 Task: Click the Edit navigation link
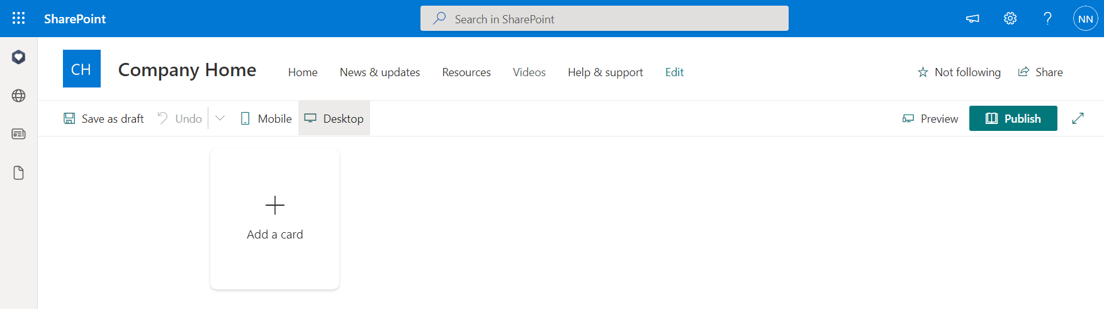[674, 72]
